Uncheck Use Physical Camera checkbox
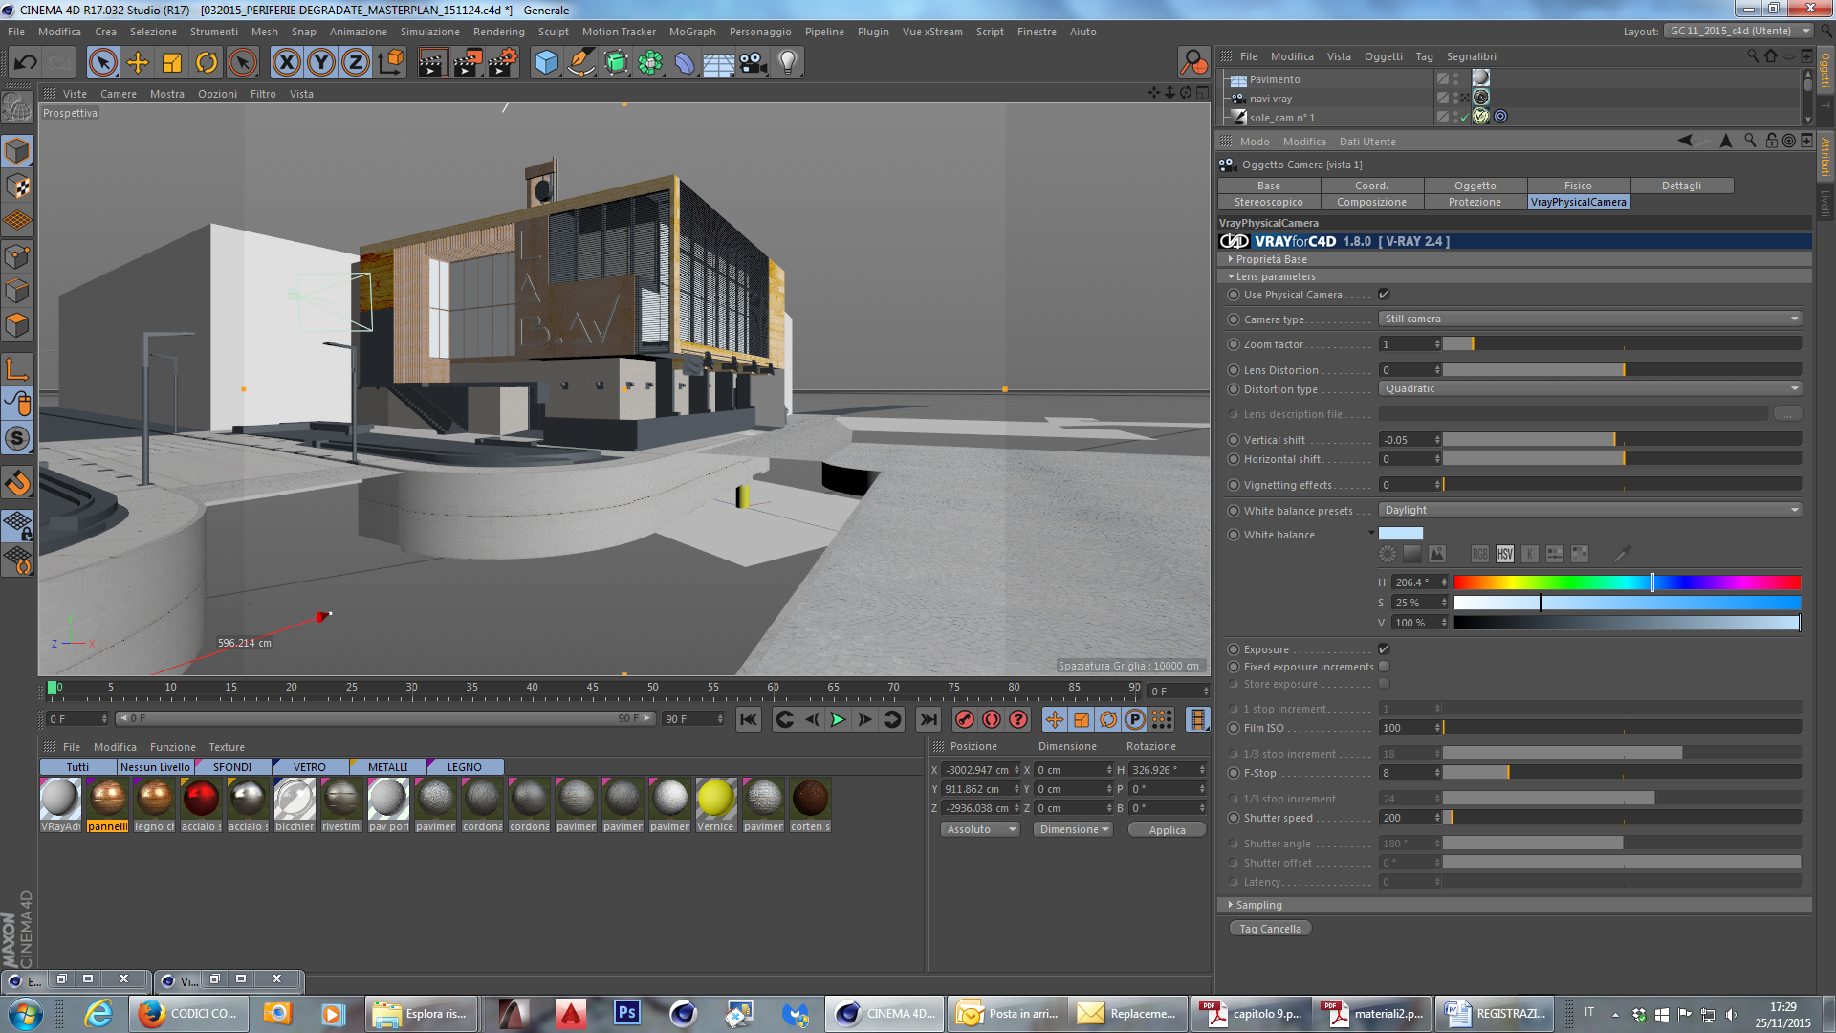 tap(1384, 295)
